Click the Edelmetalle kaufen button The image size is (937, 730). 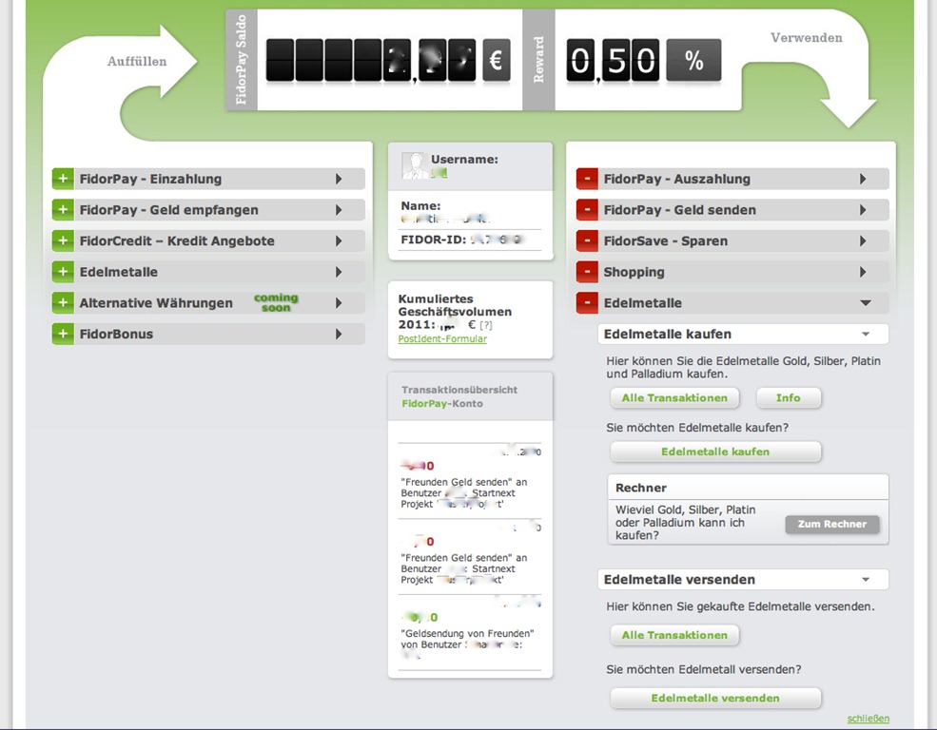[x=715, y=451]
